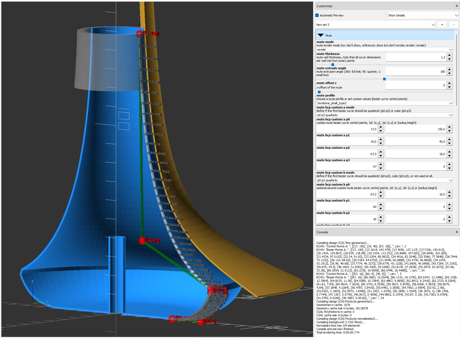Screen dimensions: 460x338
Task: Increase mute bcp custom b p2 x value
Action: click(x=381, y=217)
